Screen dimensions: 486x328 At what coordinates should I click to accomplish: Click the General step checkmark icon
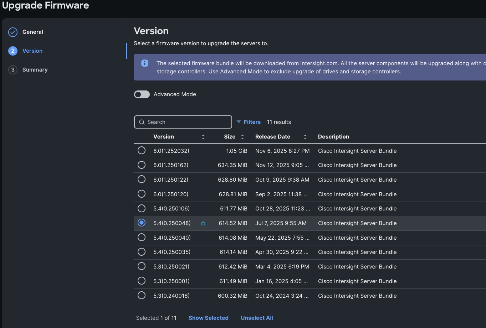(x=13, y=32)
